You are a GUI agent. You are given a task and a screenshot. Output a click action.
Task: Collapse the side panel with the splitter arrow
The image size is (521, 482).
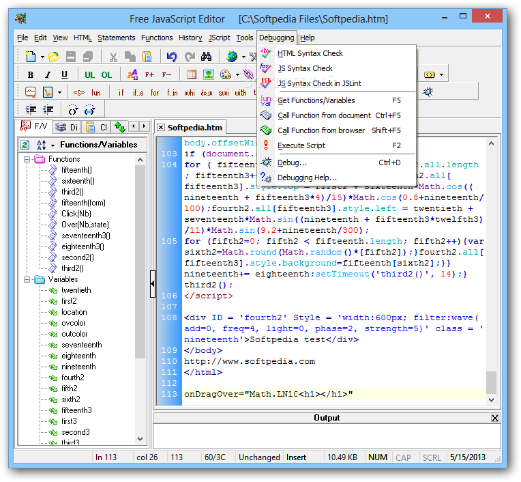pos(153,284)
